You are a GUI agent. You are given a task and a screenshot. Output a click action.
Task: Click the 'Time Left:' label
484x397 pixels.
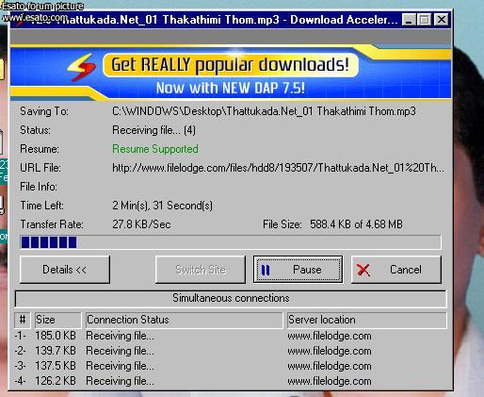(42, 206)
